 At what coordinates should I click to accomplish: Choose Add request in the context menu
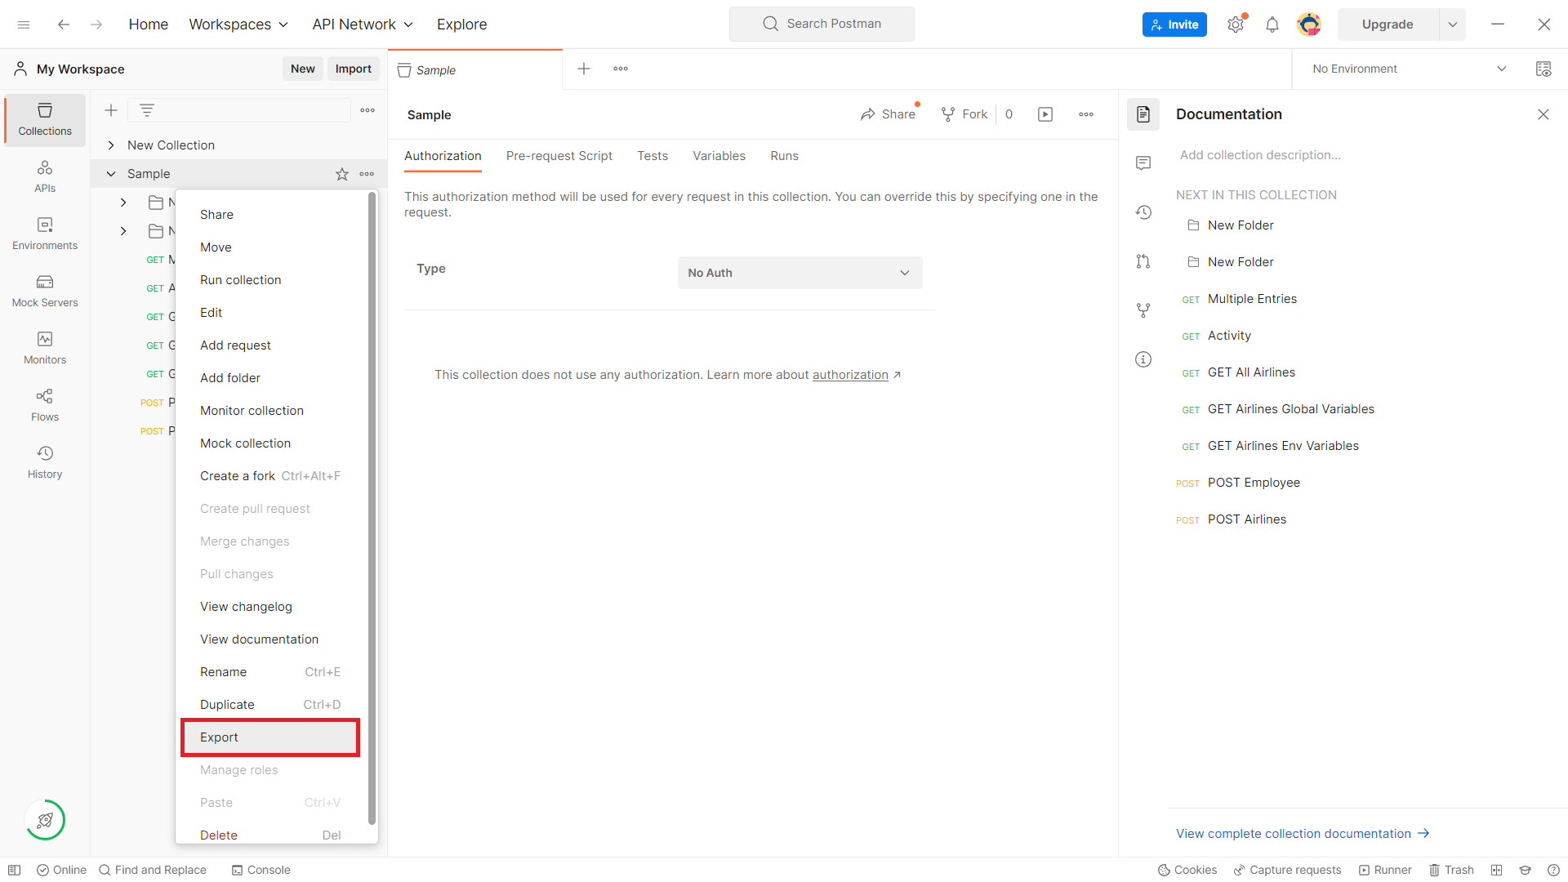[x=270, y=345]
